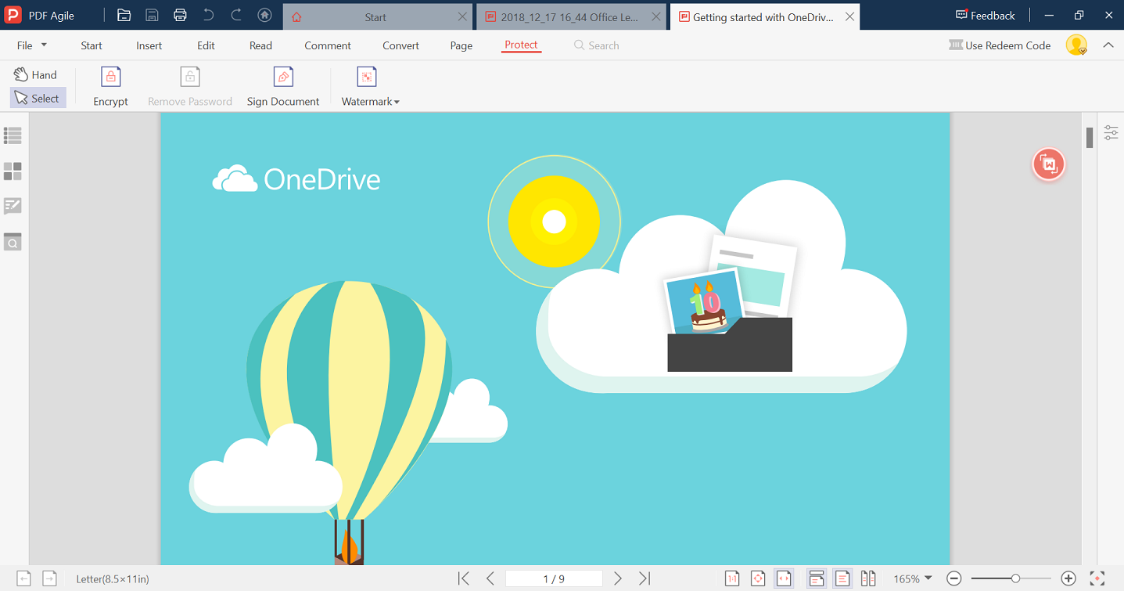This screenshot has width=1124, height=591.
Task: Open the annotations sidebar panel
Action: [x=13, y=207]
